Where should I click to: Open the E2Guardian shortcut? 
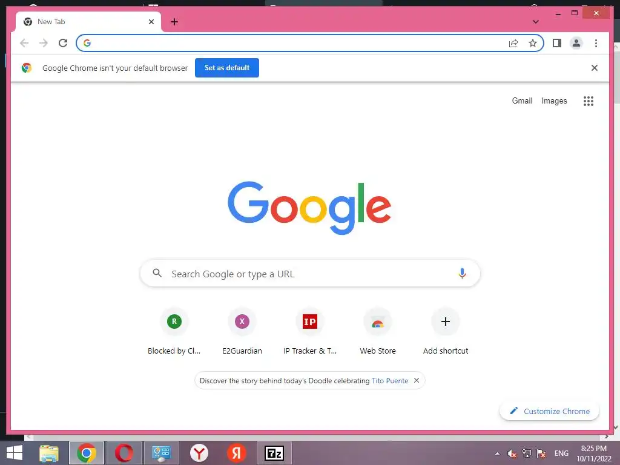(242, 332)
